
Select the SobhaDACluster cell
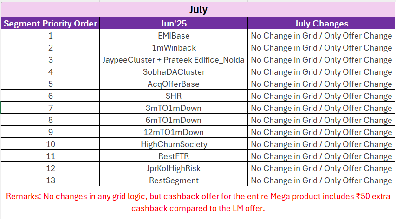click(174, 72)
